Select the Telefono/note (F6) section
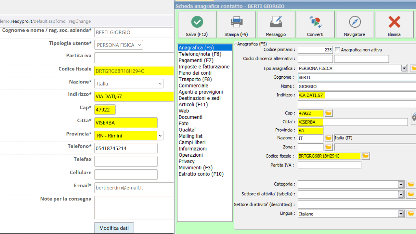This screenshot has height=234, width=416. [198, 54]
